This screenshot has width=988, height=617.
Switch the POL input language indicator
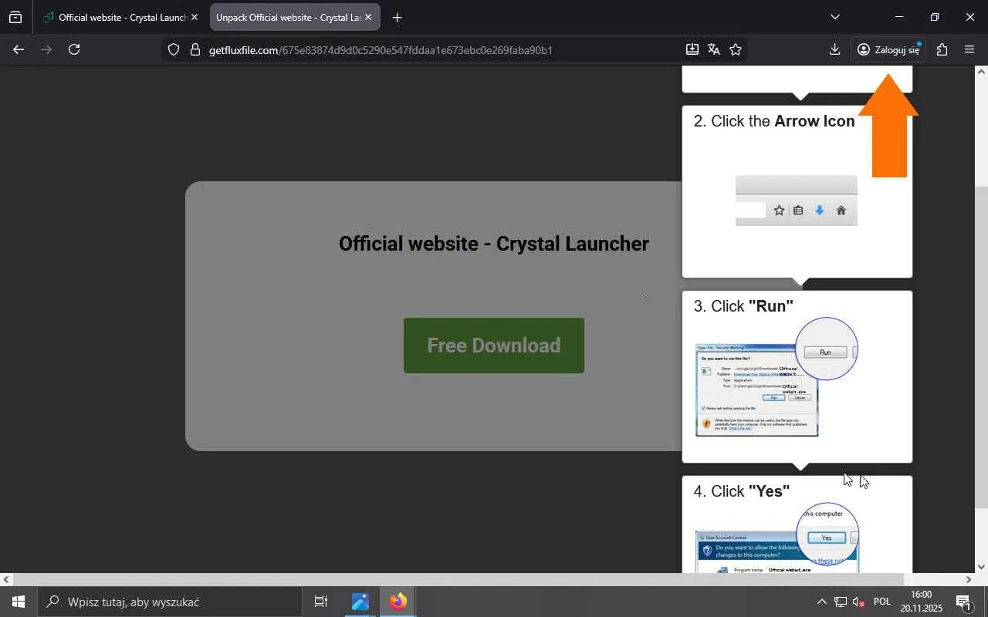(882, 602)
